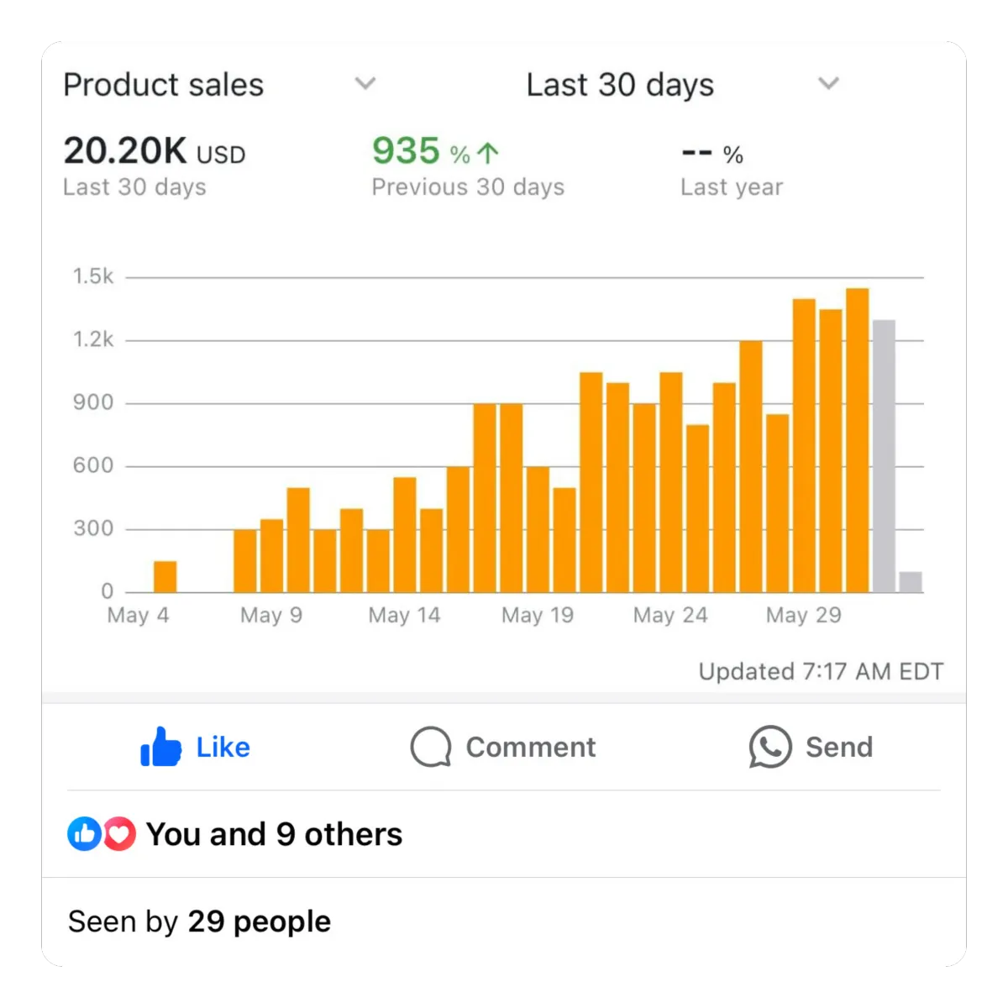Select the Product sales metric label
This screenshot has width=1008, height=1008.
[x=164, y=85]
